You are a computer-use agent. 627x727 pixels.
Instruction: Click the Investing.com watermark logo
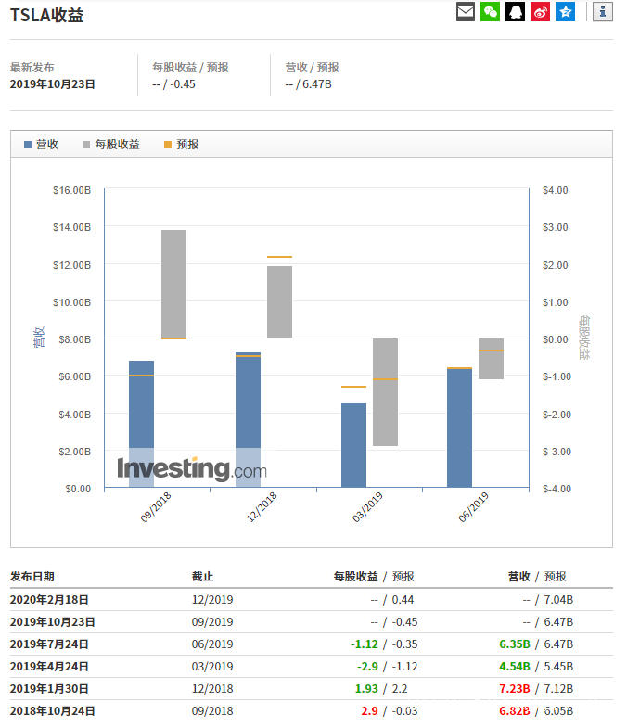point(191,469)
